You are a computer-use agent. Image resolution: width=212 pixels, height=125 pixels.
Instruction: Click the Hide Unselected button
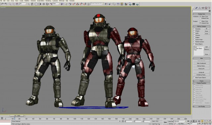point(201,63)
